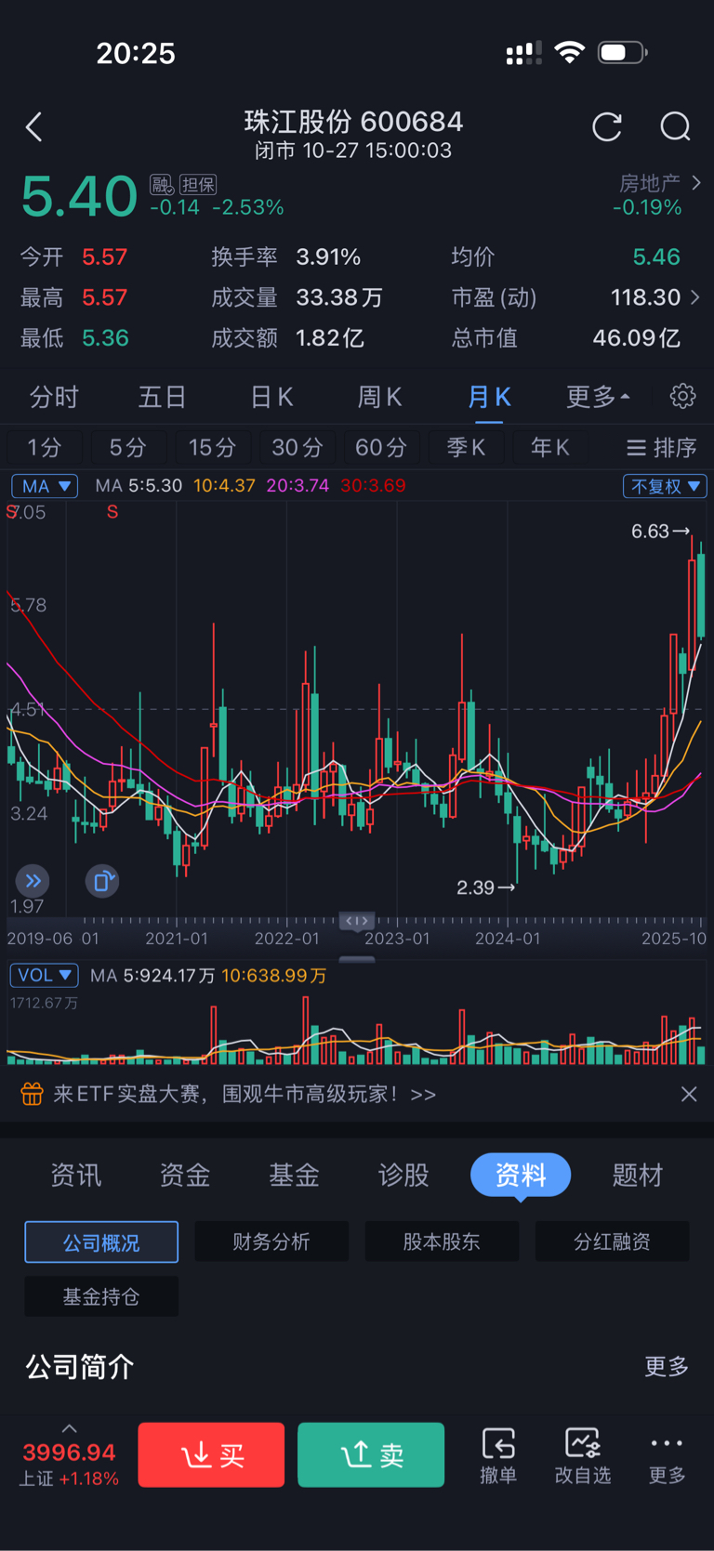Refresh the stock quote
714x1551 pixels.
(607, 127)
